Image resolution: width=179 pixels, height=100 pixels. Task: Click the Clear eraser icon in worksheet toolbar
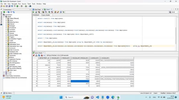[x=58, y=12]
